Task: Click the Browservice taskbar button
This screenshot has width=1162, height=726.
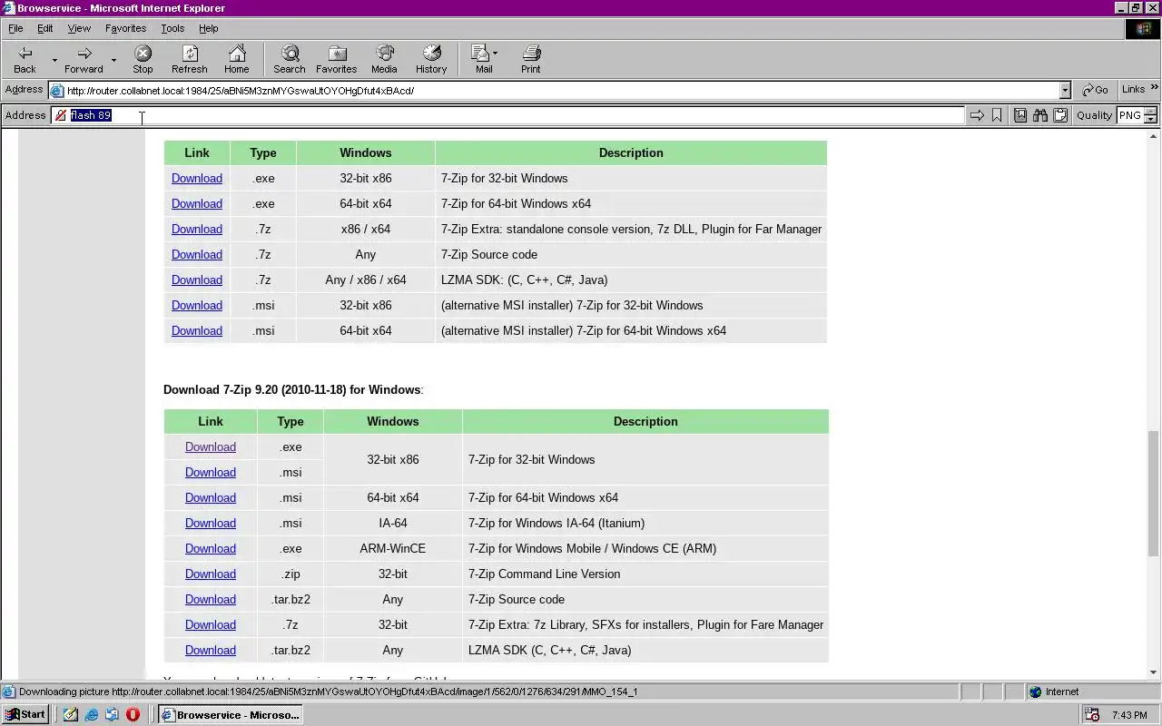Action: point(231,715)
